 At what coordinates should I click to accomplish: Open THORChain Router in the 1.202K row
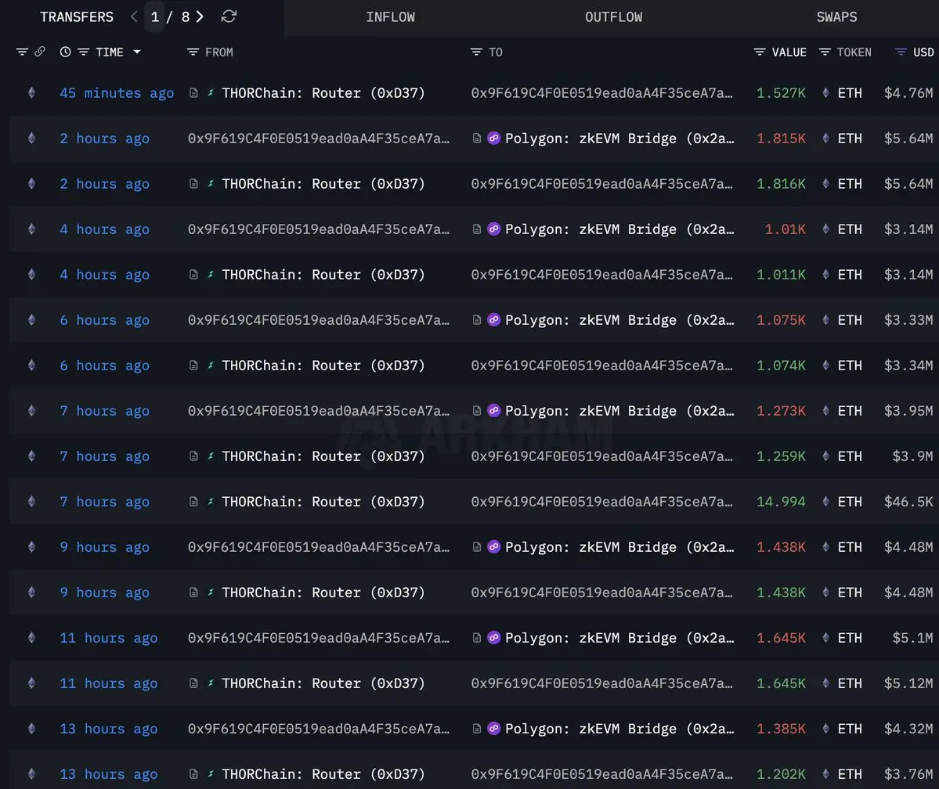[x=323, y=775]
